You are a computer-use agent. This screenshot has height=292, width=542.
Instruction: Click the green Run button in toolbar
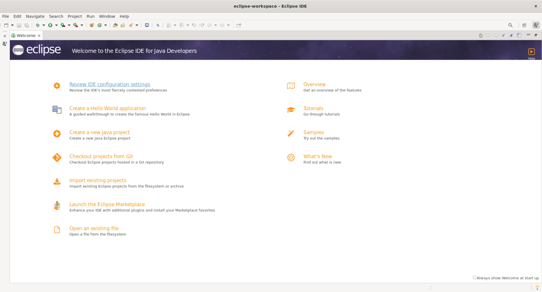[x=50, y=25]
